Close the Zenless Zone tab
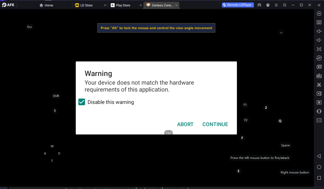The image size is (324, 189). coord(176,5)
